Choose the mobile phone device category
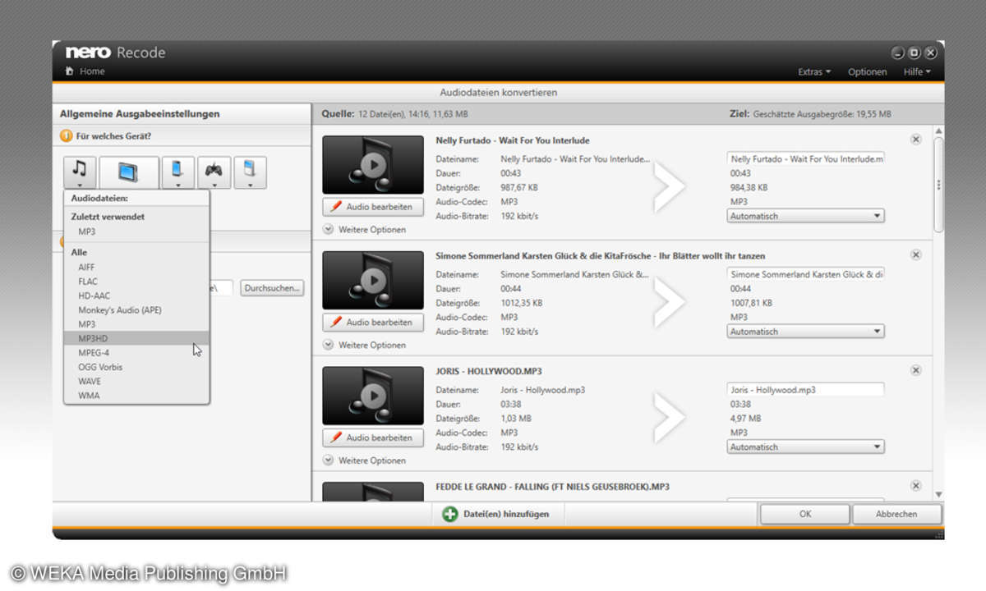Image resolution: width=986 pixels, height=591 pixels. tap(177, 172)
